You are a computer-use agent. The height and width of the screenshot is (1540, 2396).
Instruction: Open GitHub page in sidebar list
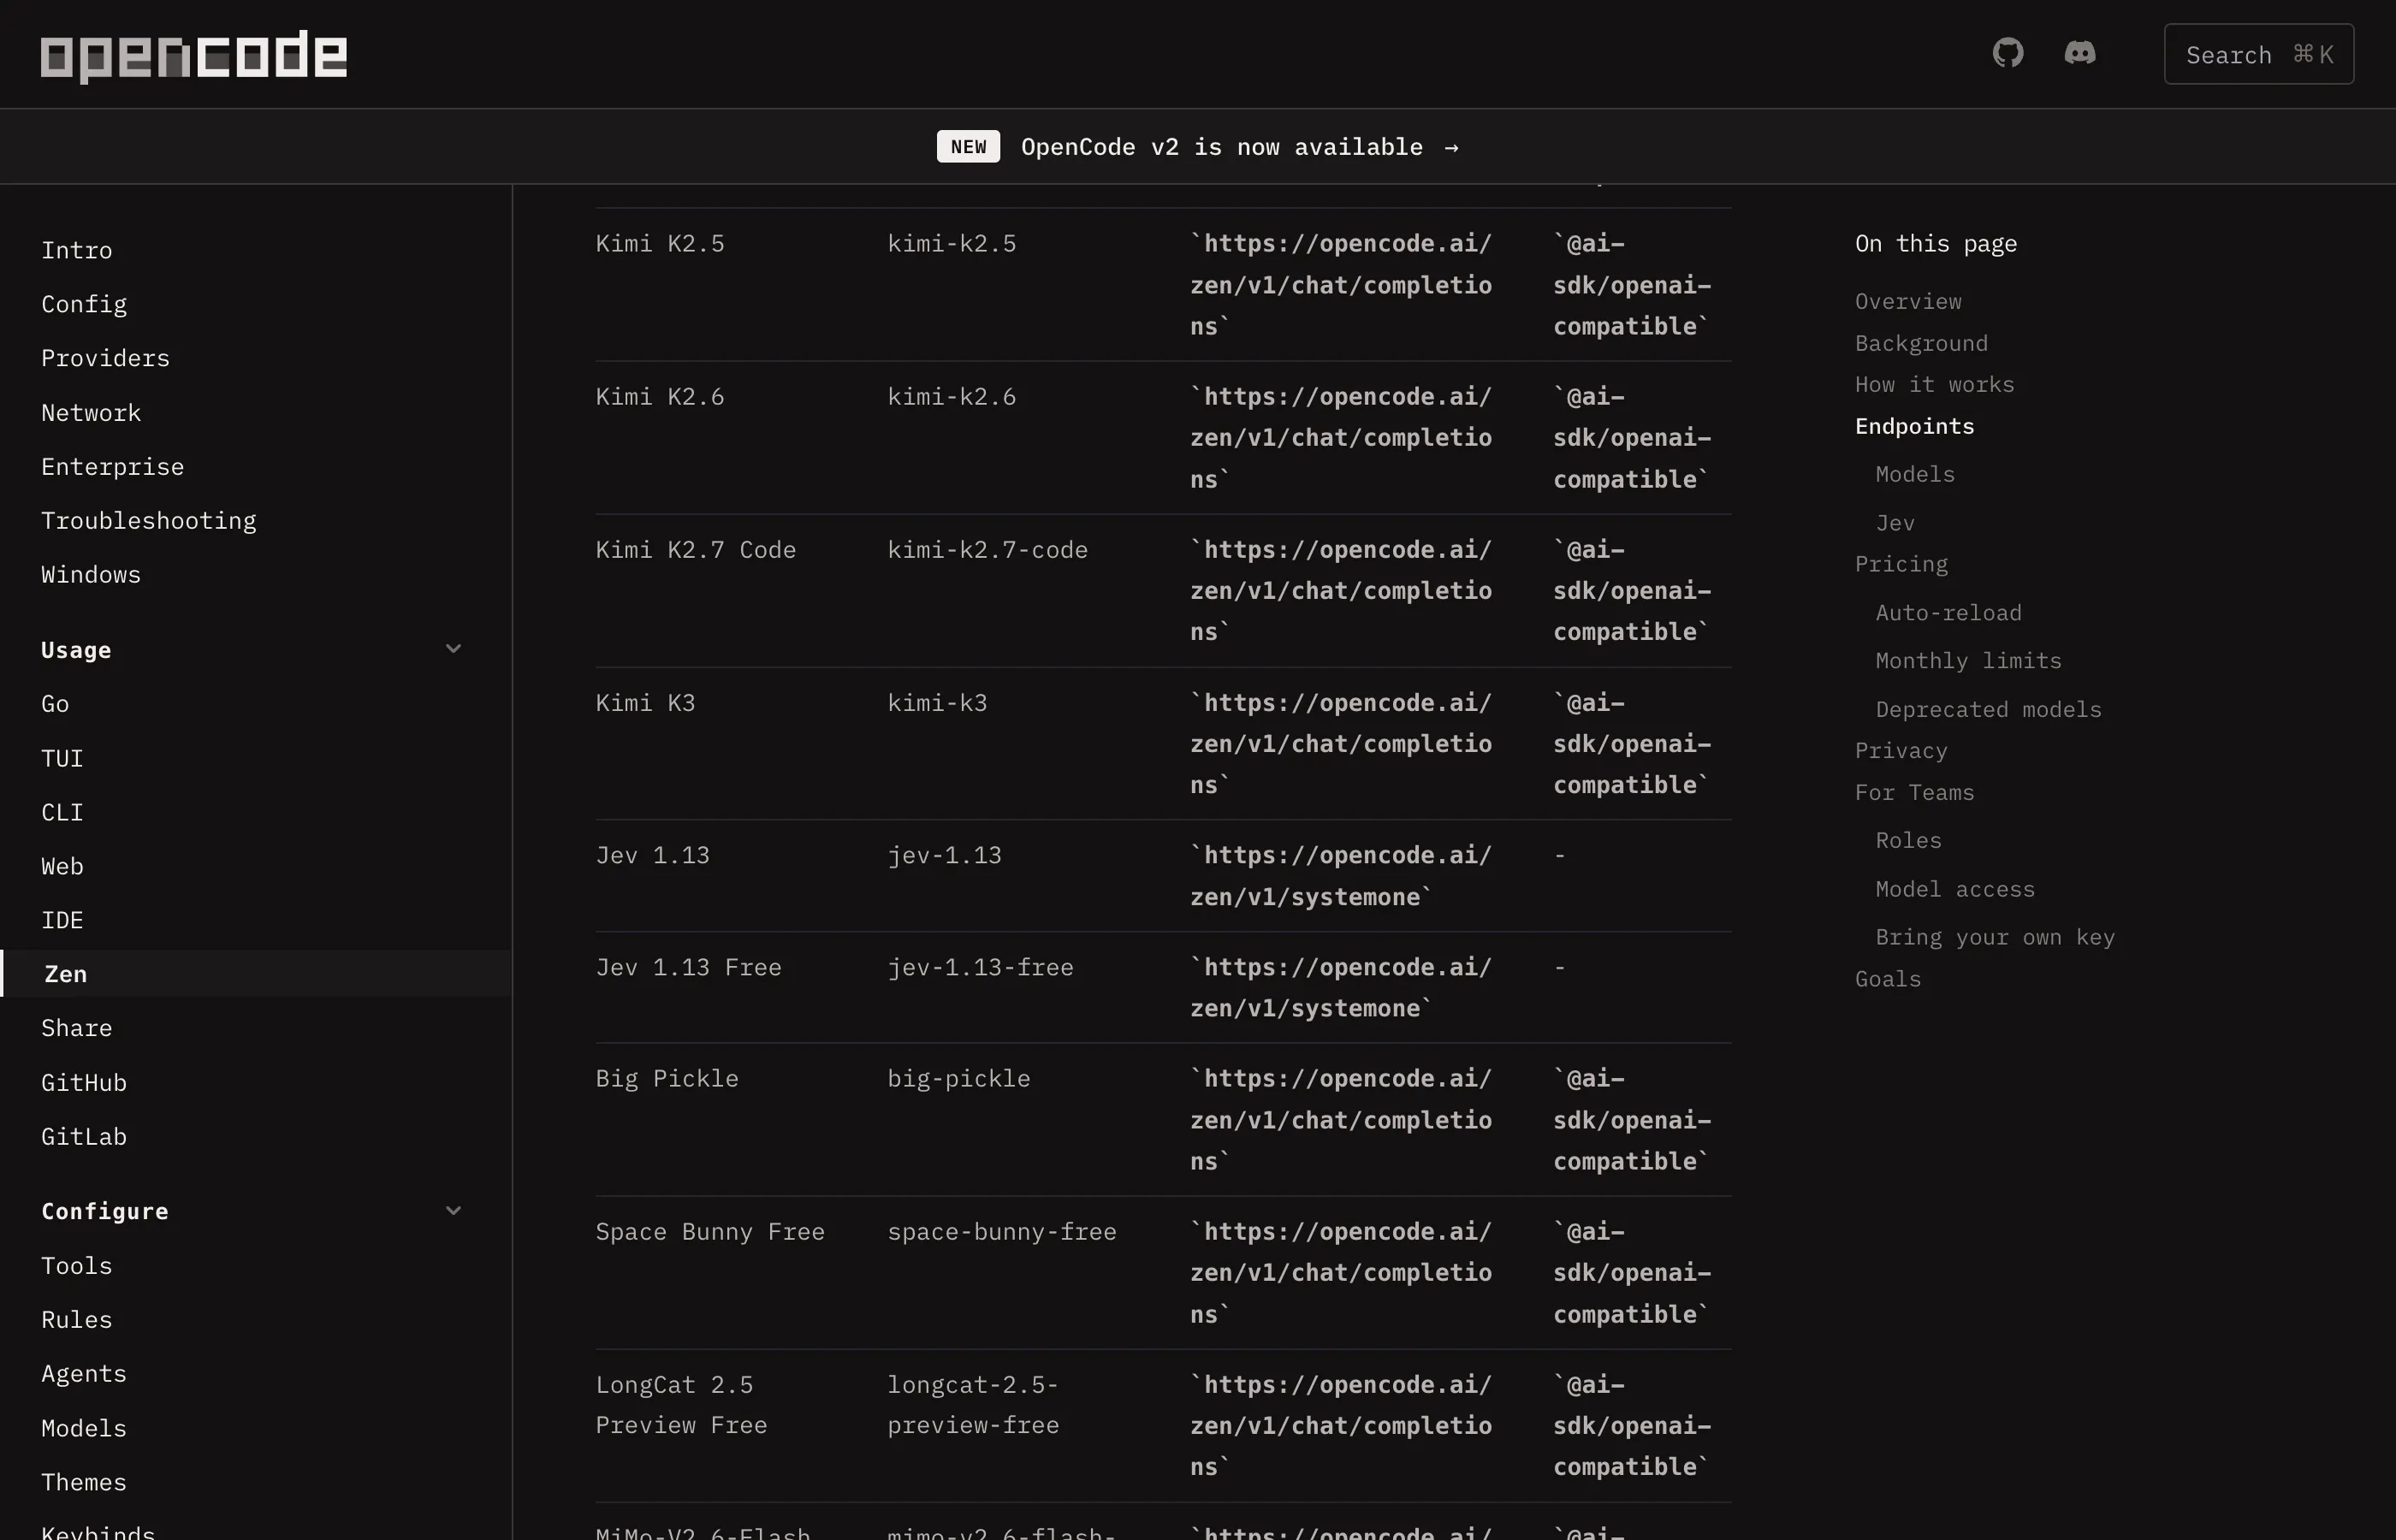[84, 1083]
